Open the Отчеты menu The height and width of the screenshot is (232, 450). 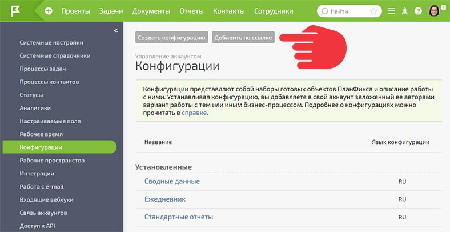point(191,11)
